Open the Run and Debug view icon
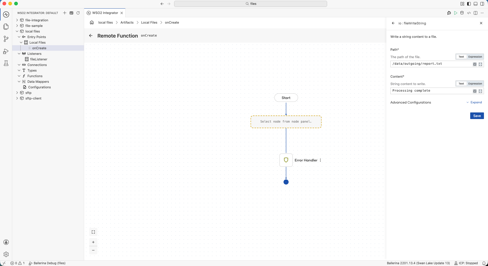488x266 pixels. point(6,51)
